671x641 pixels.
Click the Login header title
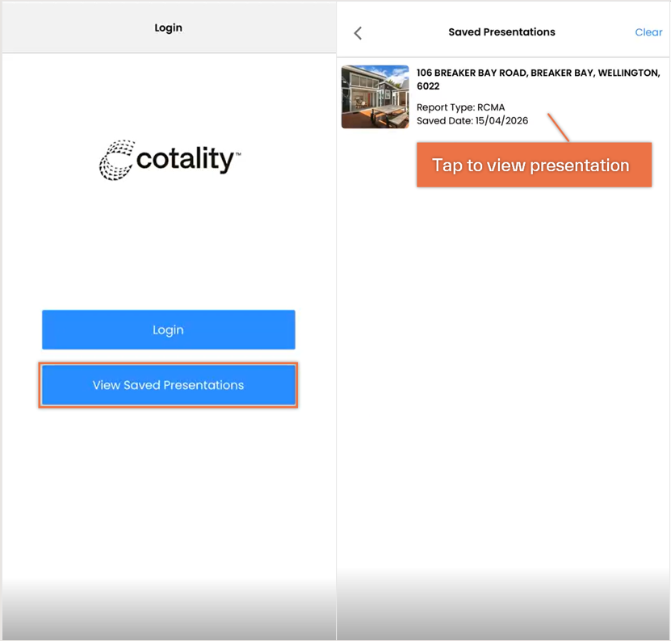(x=168, y=27)
